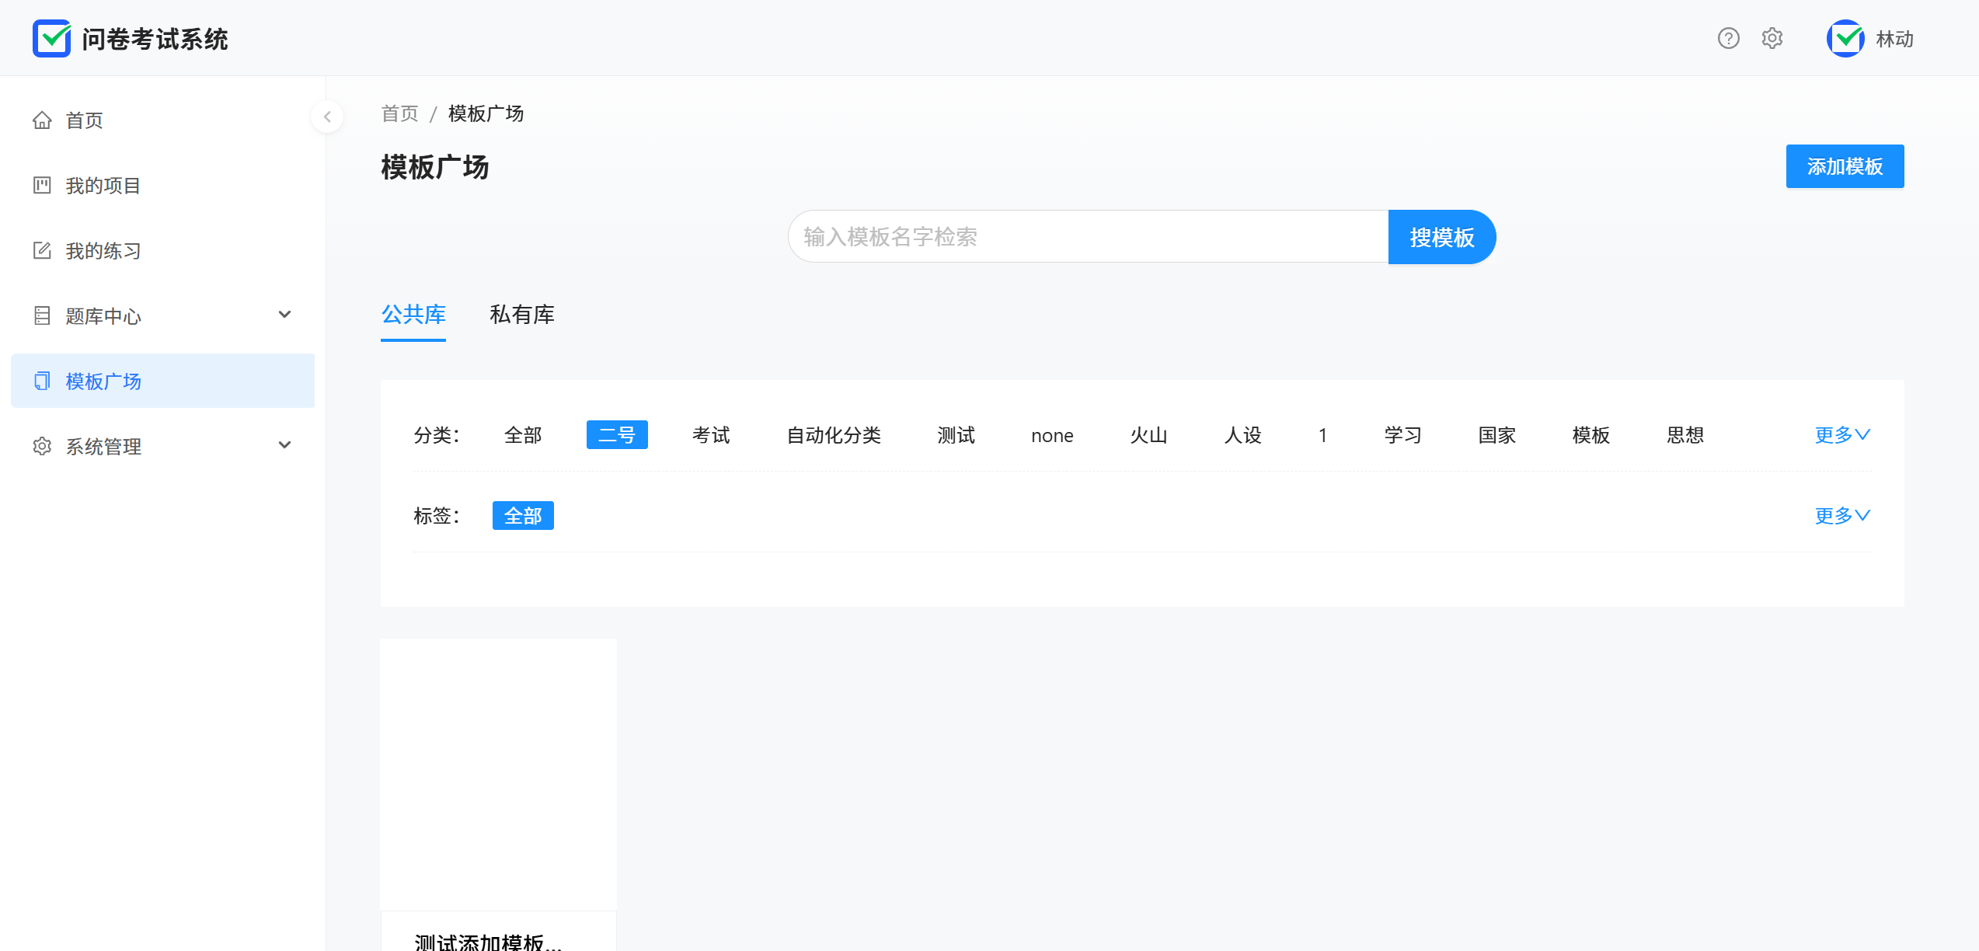Viewport: 1979px width, 951px height.
Task: Collapse the sidebar with arrow button
Action: click(x=327, y=117)
